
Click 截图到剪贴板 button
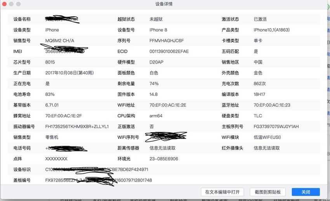267,192
